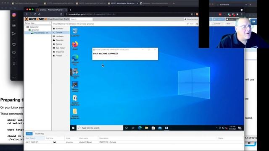The height and width of the screenshot is (151, 269).
Task: Click the Cortana circle in taskbar
Action: pos(127,128)
